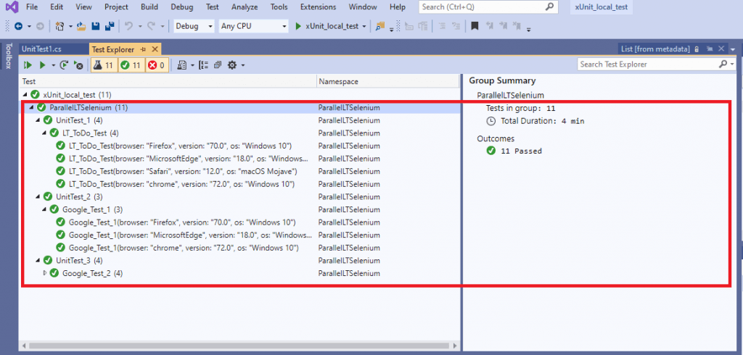Image resolution: width=743 pixels, height=355 pixels.
Task: Toggle total tests filter showing 11
Action: pos(103,65)
